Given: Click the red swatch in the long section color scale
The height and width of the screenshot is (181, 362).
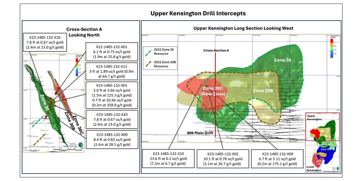Looking at the screenshot, I should [332, 41].
